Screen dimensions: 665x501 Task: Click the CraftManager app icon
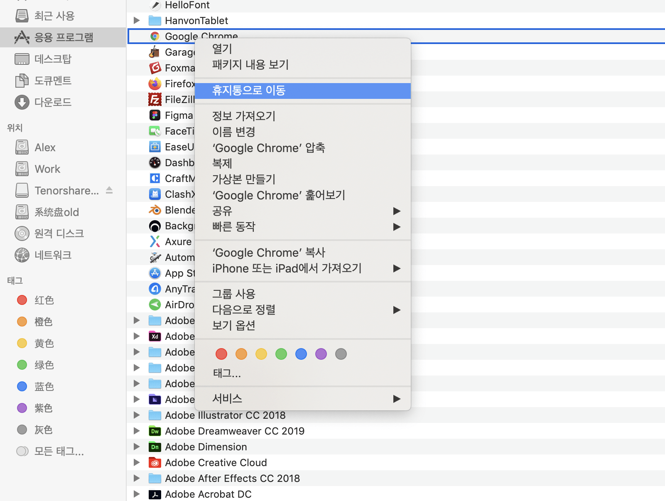[x=155, y=179]
